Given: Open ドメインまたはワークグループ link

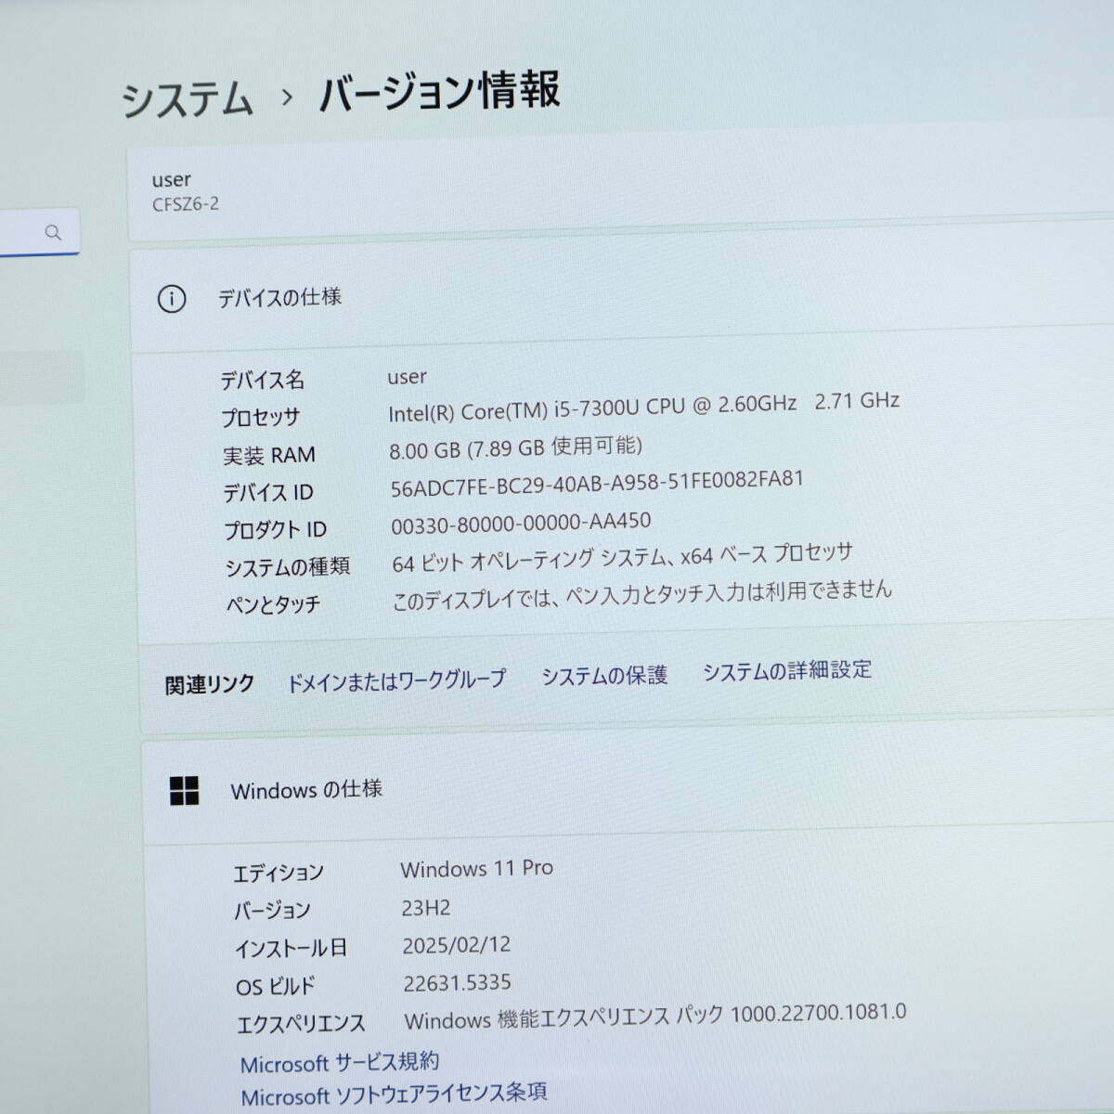Looking at the screenshot, I should pos(396,681).
